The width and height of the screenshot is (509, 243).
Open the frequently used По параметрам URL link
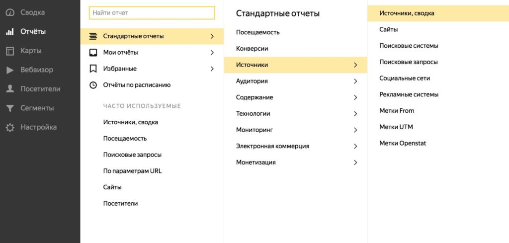132,171
